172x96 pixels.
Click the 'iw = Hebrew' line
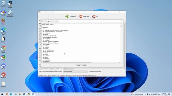(x=45, y=59)
